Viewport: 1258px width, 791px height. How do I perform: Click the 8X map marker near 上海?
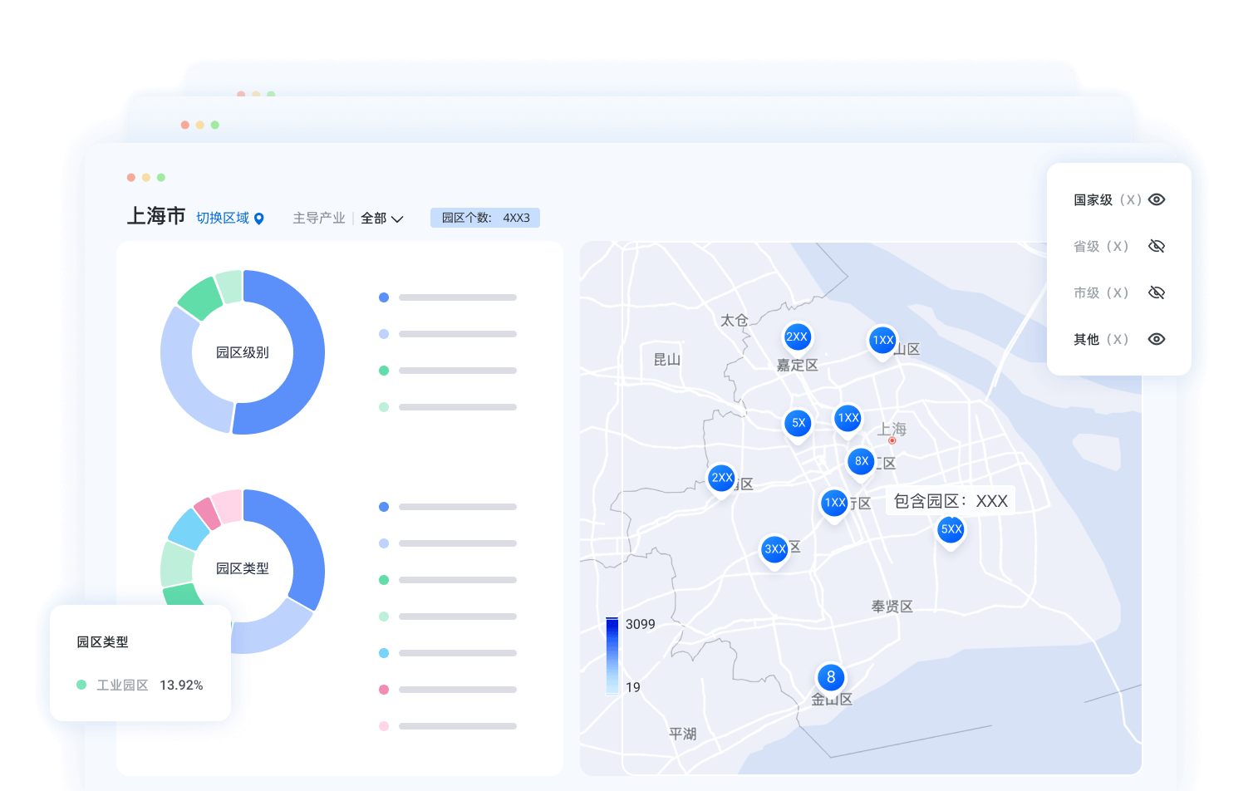(861, 461)
